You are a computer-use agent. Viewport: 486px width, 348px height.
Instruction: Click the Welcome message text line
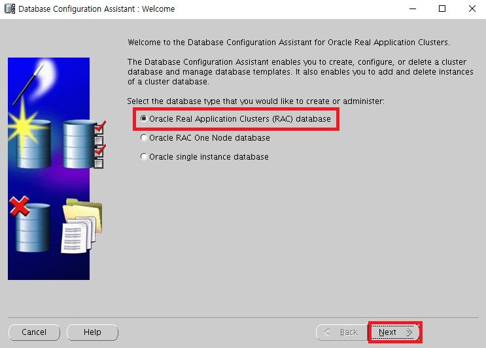(288, 43)
